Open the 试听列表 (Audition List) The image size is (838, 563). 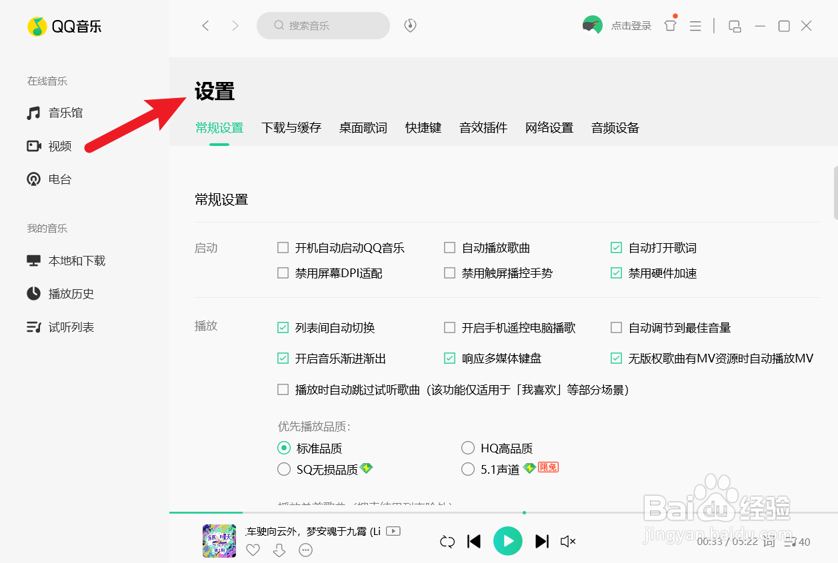click(70, 326)
